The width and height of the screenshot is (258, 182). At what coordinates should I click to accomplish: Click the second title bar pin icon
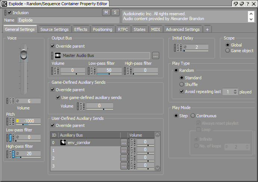tap(242, 4)
